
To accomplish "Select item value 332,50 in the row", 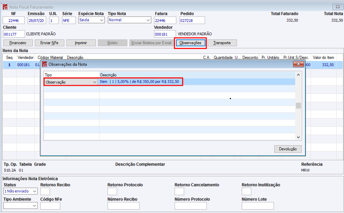I will [328, 65].
